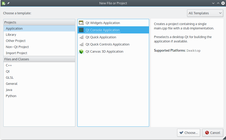
Task: Click the Qt Quick Application paper-plane icon
Action: click(x=81, y=37)
